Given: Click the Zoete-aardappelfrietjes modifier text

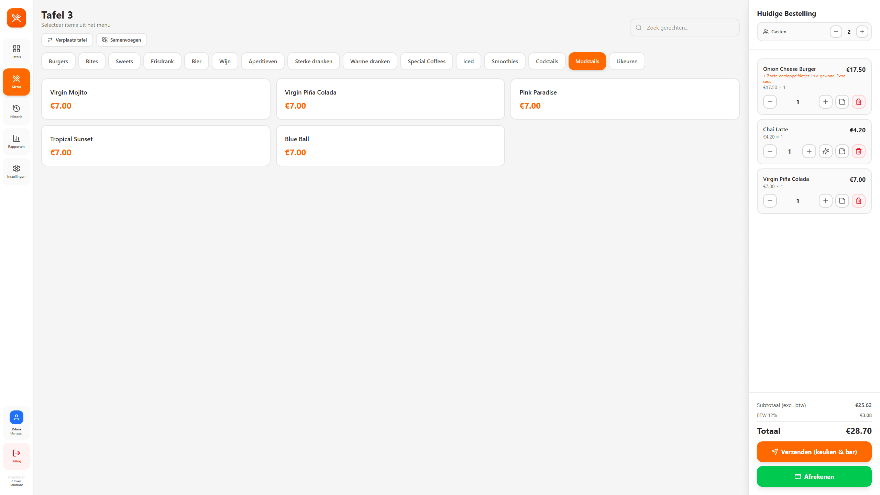Looking at the screenshot, I should click(804, 78).
